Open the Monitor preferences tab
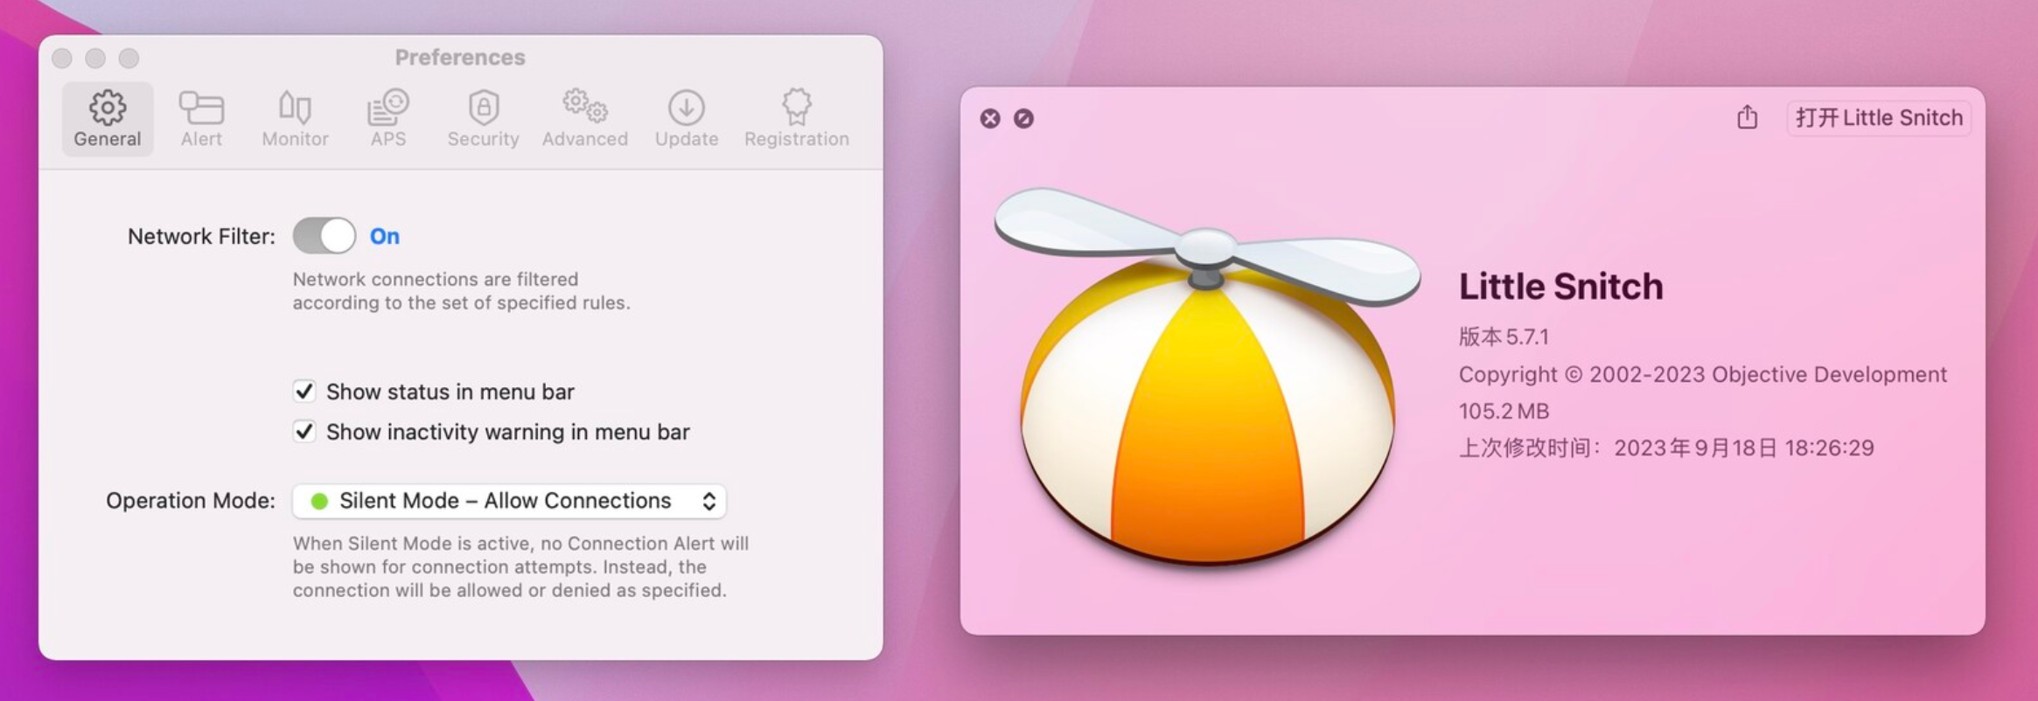 [295, 119]
